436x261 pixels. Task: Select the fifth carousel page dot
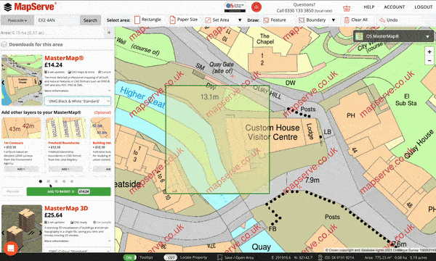point(72,181)
